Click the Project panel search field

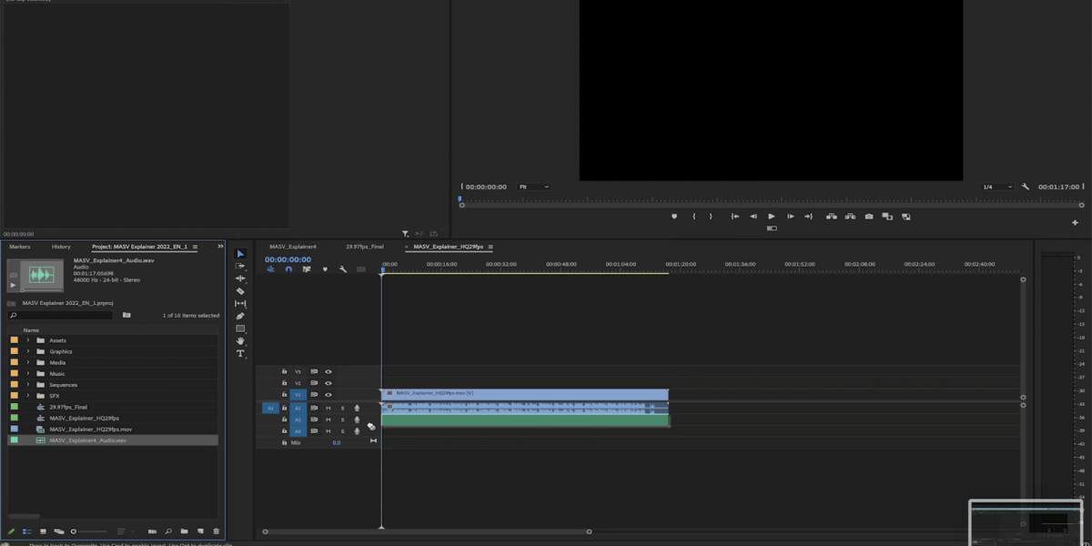[60, 315]
